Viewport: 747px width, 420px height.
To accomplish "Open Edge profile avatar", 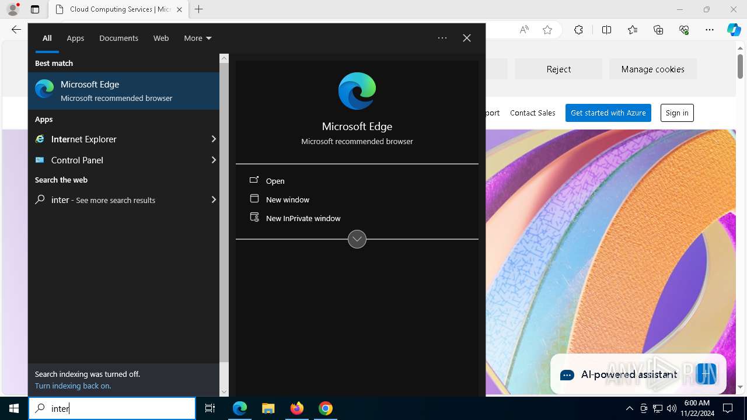I will click(13, 9).
